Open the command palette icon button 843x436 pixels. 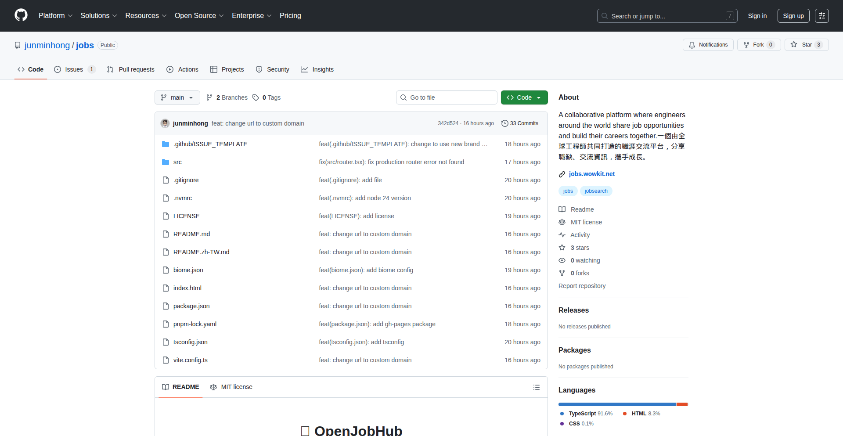tap(822, 16)
